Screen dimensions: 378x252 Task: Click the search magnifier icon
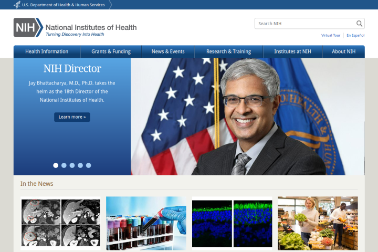click(359, 24)
